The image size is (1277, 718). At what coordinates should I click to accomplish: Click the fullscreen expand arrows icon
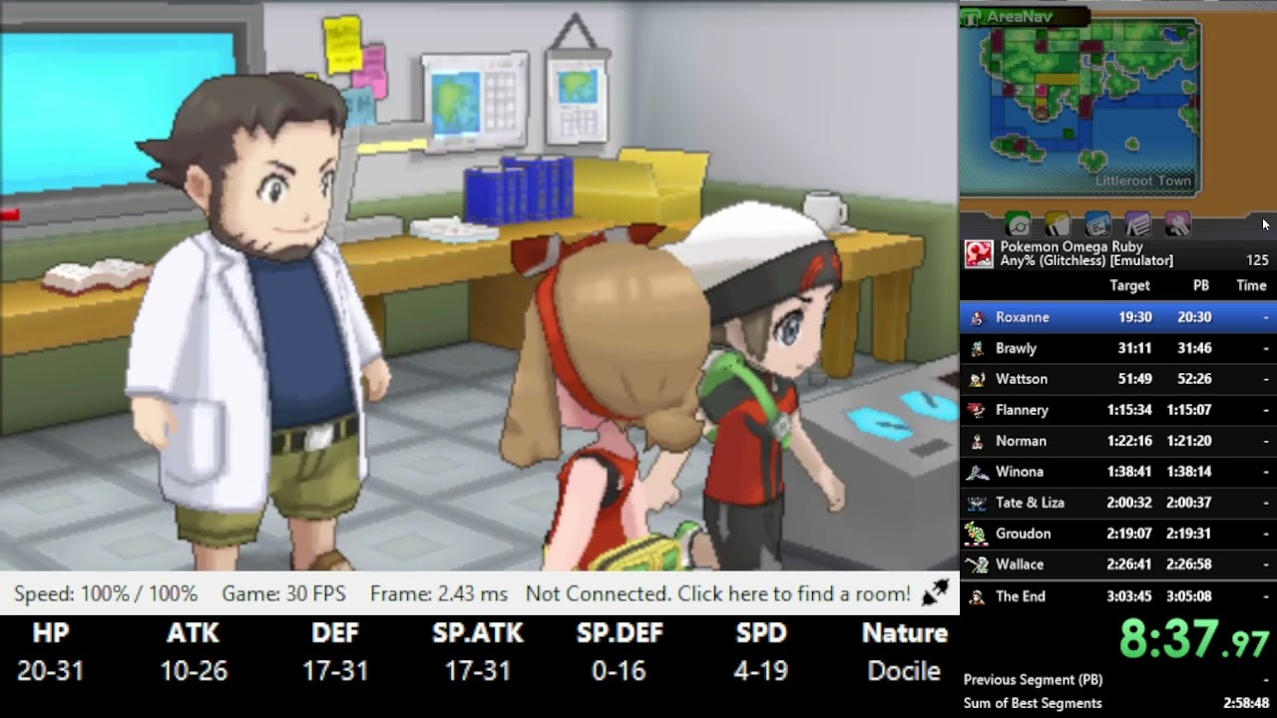tap(936, 593)
